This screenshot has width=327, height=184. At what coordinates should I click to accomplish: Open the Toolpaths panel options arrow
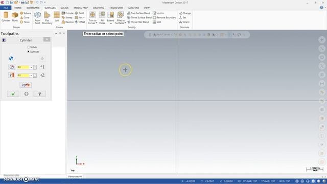point(56,33)
